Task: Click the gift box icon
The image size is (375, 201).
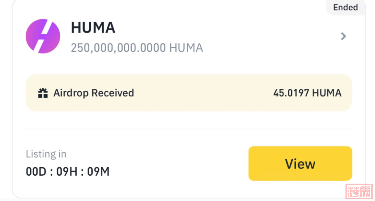Action: (x=43, y=93)
